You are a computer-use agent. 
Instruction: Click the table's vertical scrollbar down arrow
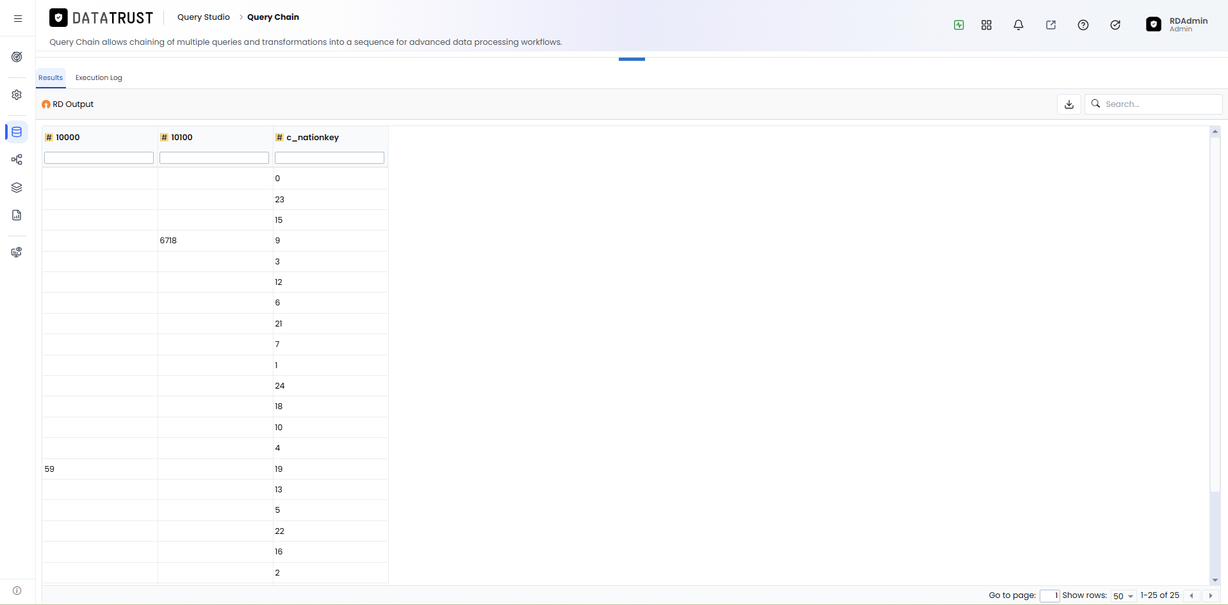pos(1215,580)
